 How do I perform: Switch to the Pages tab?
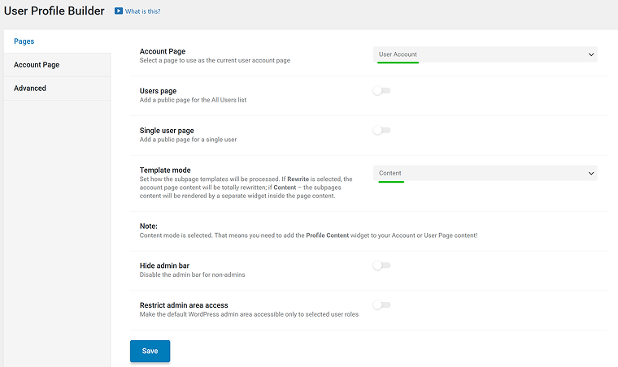(57, 41)
